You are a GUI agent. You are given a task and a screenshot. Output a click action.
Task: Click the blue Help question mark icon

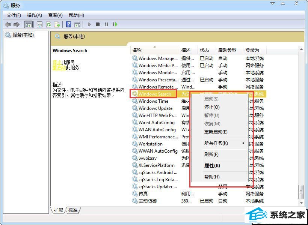point(69,24)
